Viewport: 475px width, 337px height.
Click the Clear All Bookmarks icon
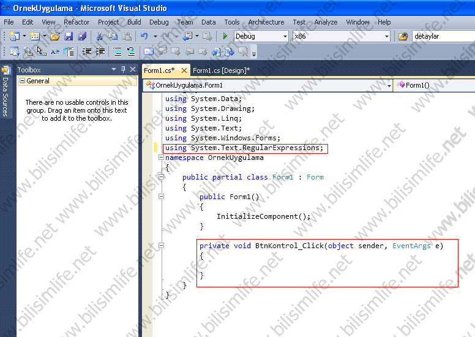pos(243,52)
